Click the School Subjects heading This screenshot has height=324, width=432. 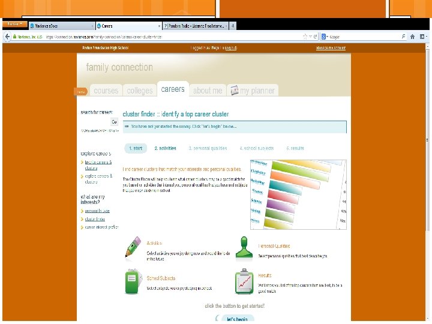(161, 278)
